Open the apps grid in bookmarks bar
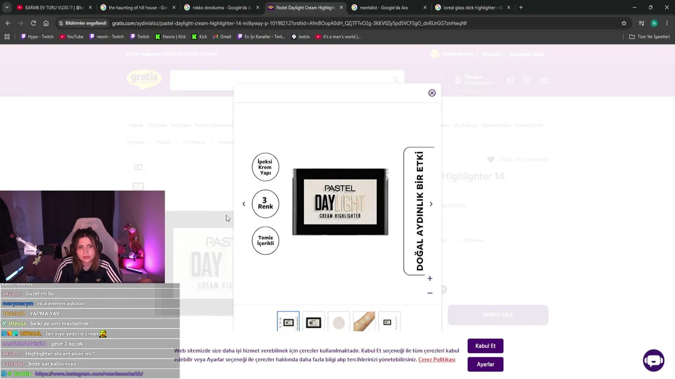Viewport: 675px width, 379px height. [x=7, y=37]
